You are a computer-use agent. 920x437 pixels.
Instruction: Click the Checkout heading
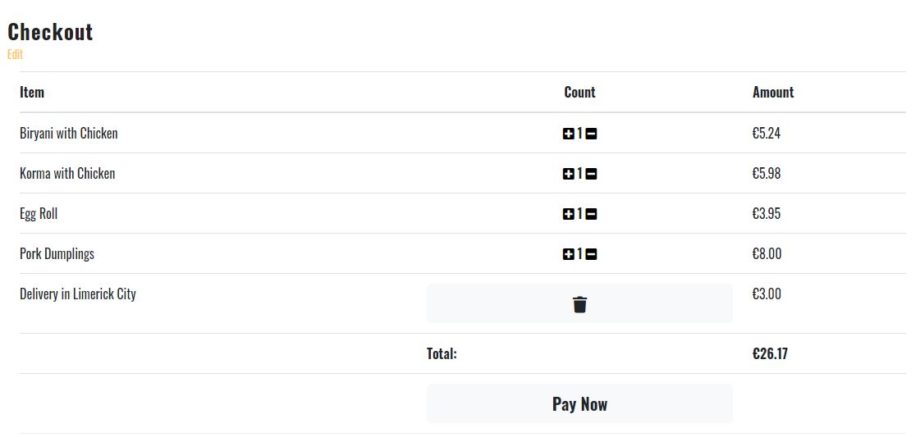[50, 32]
